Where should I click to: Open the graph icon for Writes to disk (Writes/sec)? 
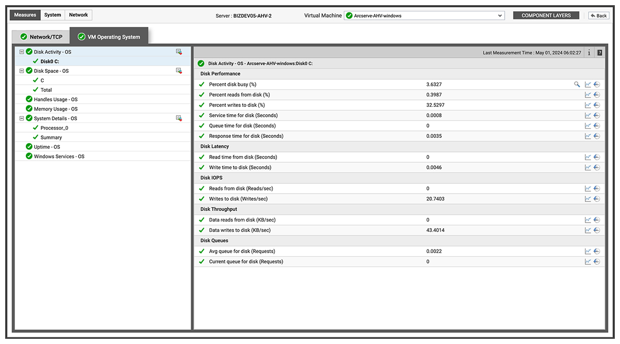[x=588, y=199]
